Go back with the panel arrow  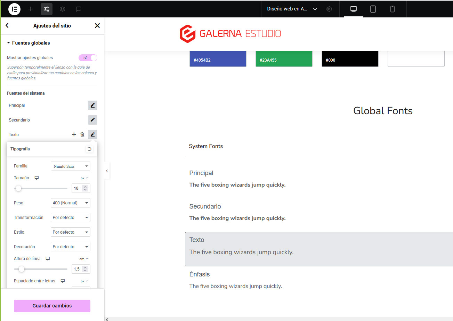[x=7, y=26]
